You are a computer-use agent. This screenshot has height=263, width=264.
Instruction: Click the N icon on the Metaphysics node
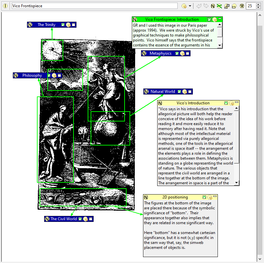tap(144, 53)
